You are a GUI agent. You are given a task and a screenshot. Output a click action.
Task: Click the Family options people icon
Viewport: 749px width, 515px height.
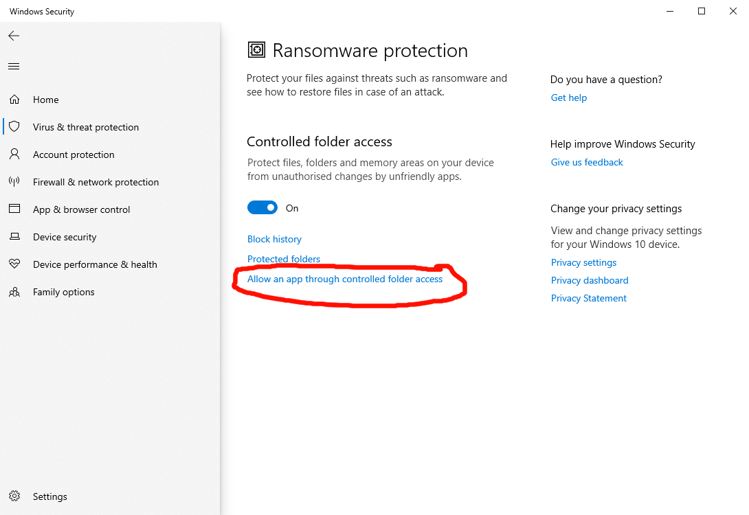point(14,292)
